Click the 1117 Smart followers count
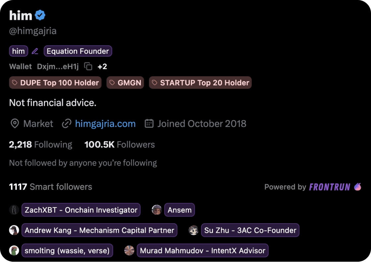Viewport: 371px width, 262px height. 50,187
